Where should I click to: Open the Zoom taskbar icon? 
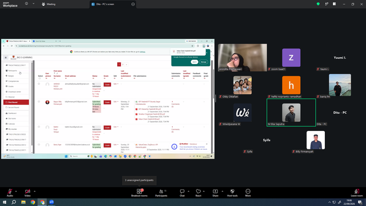tap(51, 202)
